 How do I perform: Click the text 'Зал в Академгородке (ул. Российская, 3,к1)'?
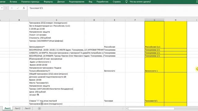(49, 26)
